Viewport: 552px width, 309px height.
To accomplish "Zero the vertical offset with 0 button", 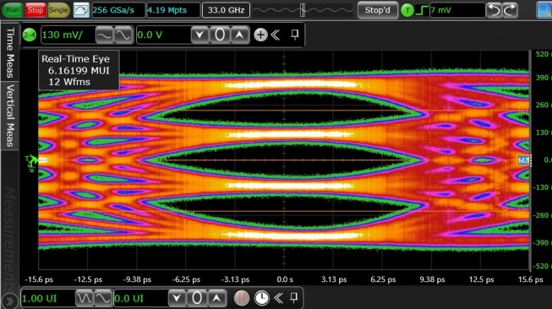I will (220, 35).
